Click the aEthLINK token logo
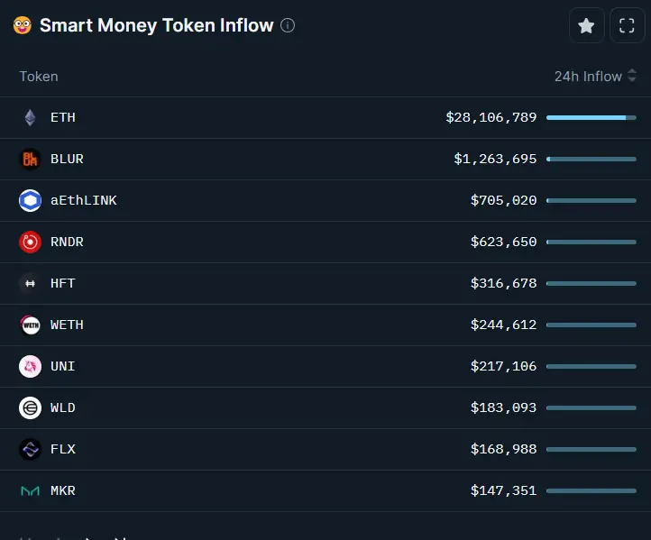 [x=30, y=200]
